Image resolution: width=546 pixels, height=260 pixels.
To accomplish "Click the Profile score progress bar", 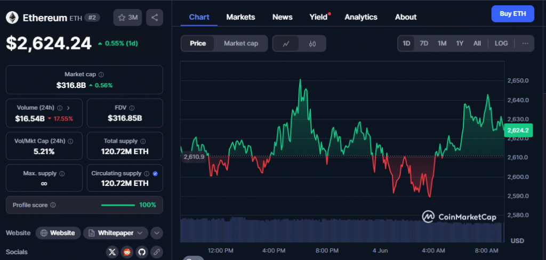I will click(118, 205).
